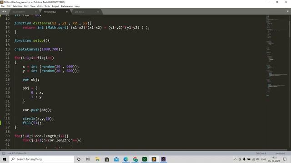Toggle the side panel switcher icon in status bar
The image size is (291, 163).
(4, 153)
